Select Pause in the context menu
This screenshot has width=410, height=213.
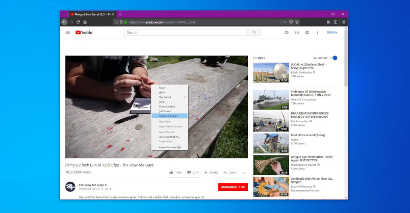coord(170,88)
